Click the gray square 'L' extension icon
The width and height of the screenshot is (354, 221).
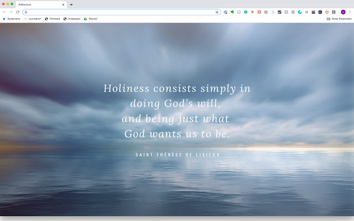click(x=334, y=12)
